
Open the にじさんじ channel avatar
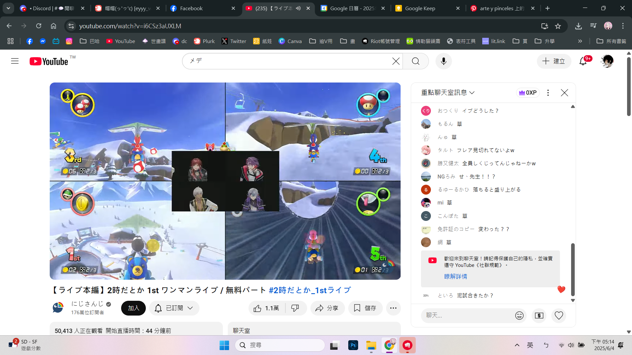[58, 308]
